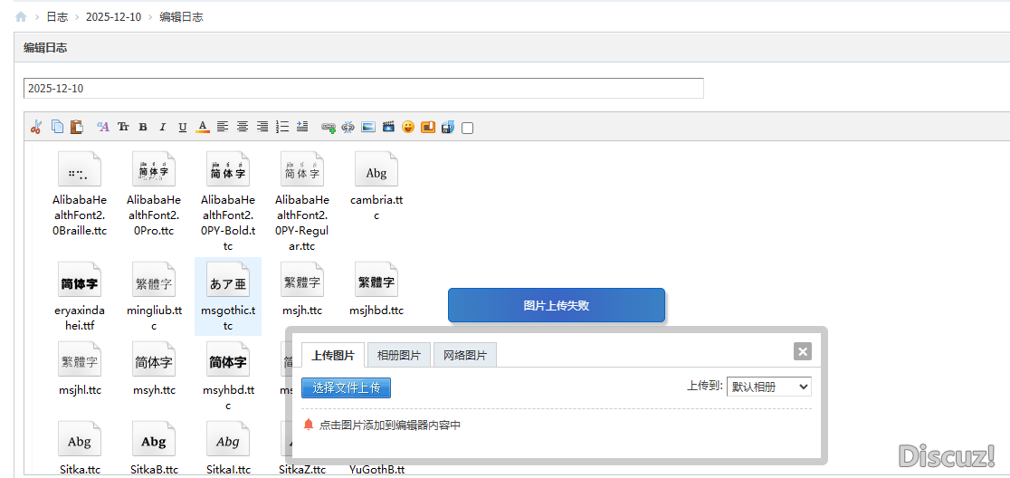Click the paste clipboard icon
This screenshot has width=1010, height=478.
[77, 127]
